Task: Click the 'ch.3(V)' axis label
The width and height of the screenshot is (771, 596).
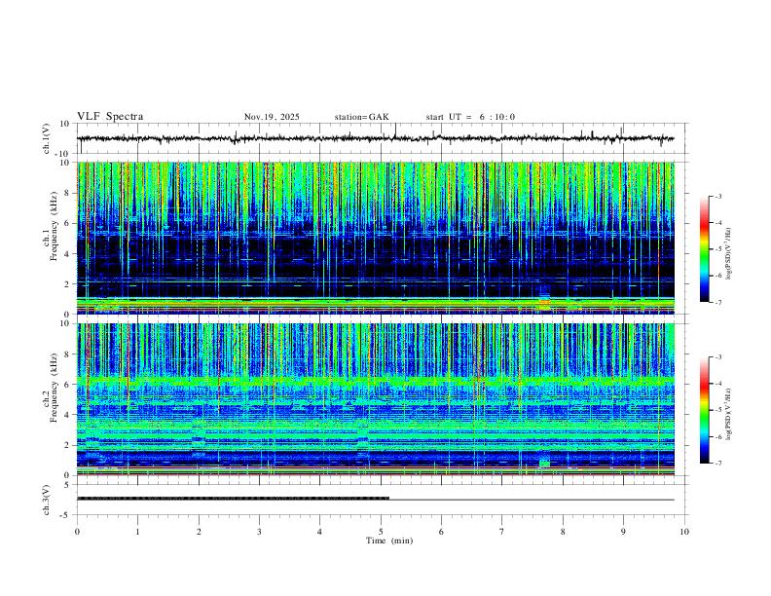Action: pos(47,500)
